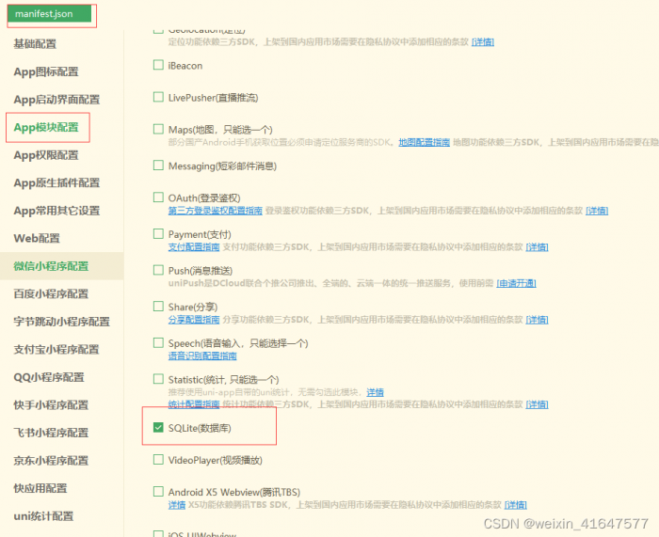Image resolution: width=659 pixels, height=537 pixels.
Task: Enable OAuth(登录鉴权) module checkbox
Action: coord(158,197)
